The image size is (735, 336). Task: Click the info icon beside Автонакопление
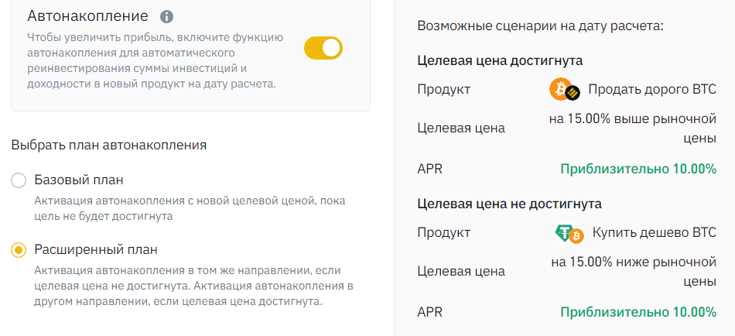tap(167, 16)
